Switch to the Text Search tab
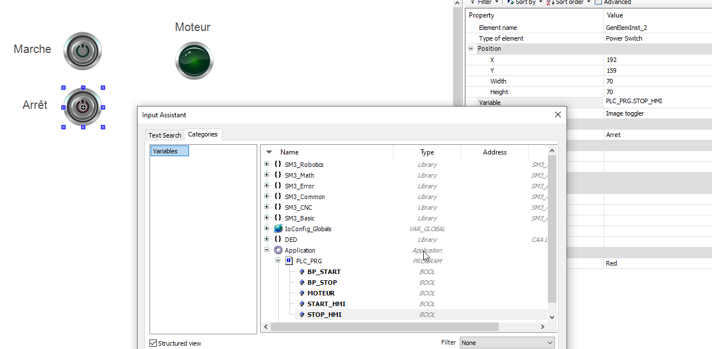The width and height of the screenshot is (712, 349). [x=164, y=135]
